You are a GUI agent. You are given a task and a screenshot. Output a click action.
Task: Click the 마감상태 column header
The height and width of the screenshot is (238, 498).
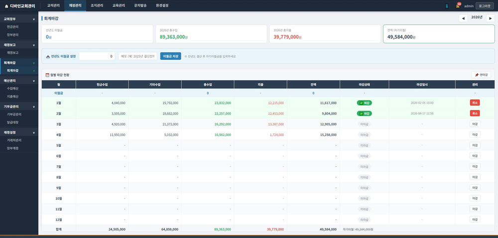pos(365,85)
